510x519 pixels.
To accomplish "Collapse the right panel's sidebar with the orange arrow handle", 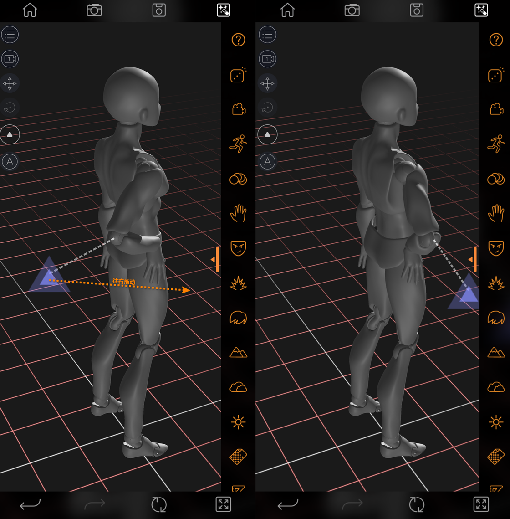I will coord(473,260).
